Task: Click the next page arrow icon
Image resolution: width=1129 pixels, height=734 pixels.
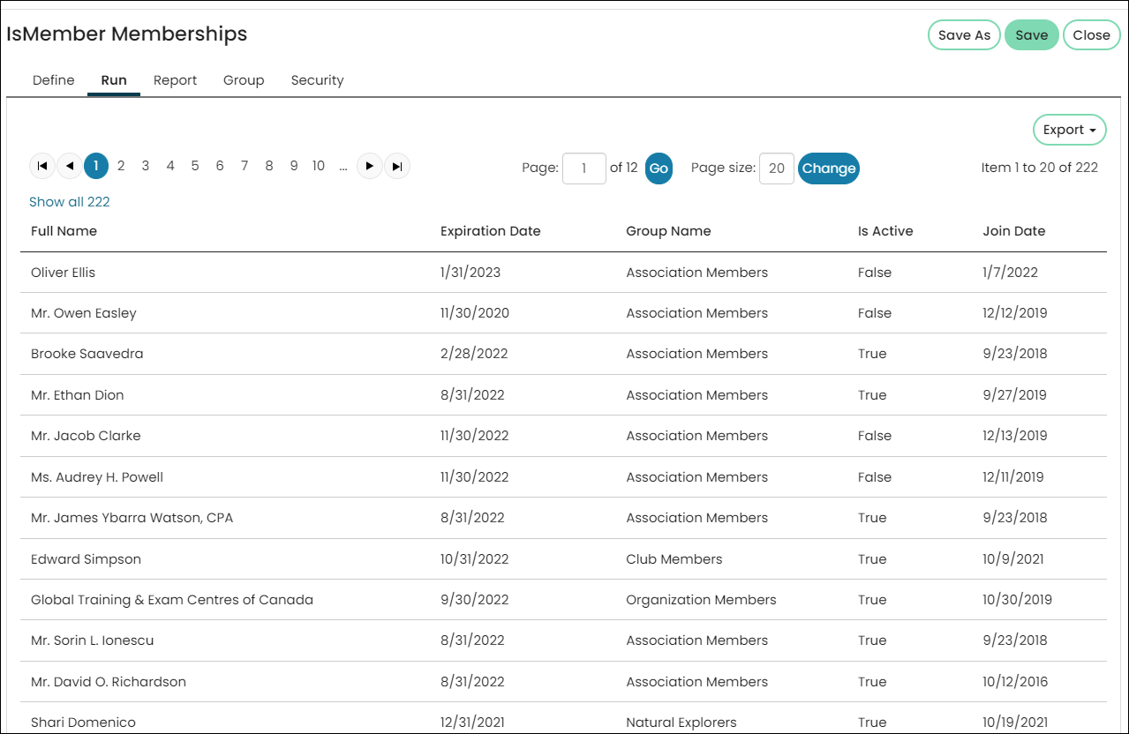Action: [370, 166]
